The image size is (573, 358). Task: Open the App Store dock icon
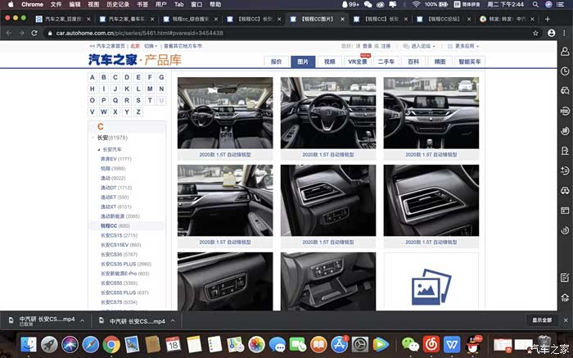click(x=338, y=344)
